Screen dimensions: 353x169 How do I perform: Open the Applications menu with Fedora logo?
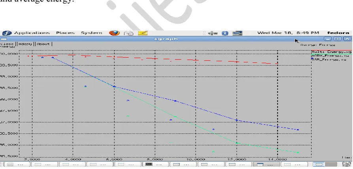pyautogui.click(x=26, y=33)
